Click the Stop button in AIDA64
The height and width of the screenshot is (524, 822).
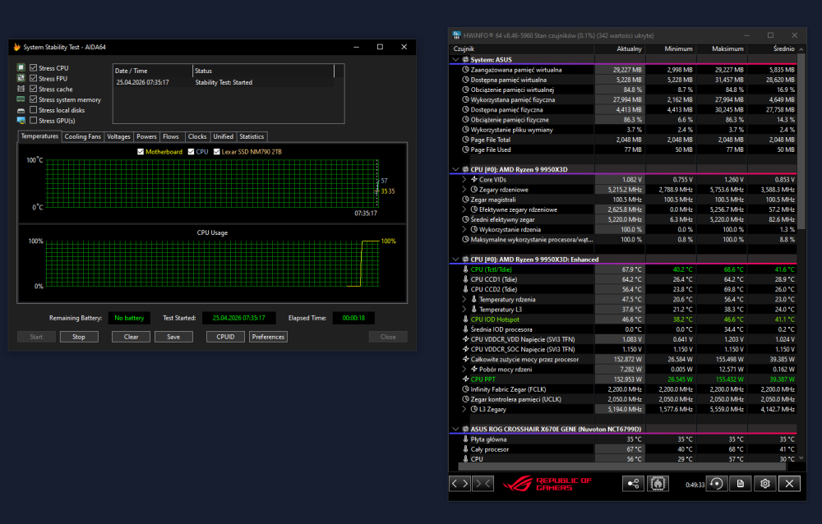79,337
